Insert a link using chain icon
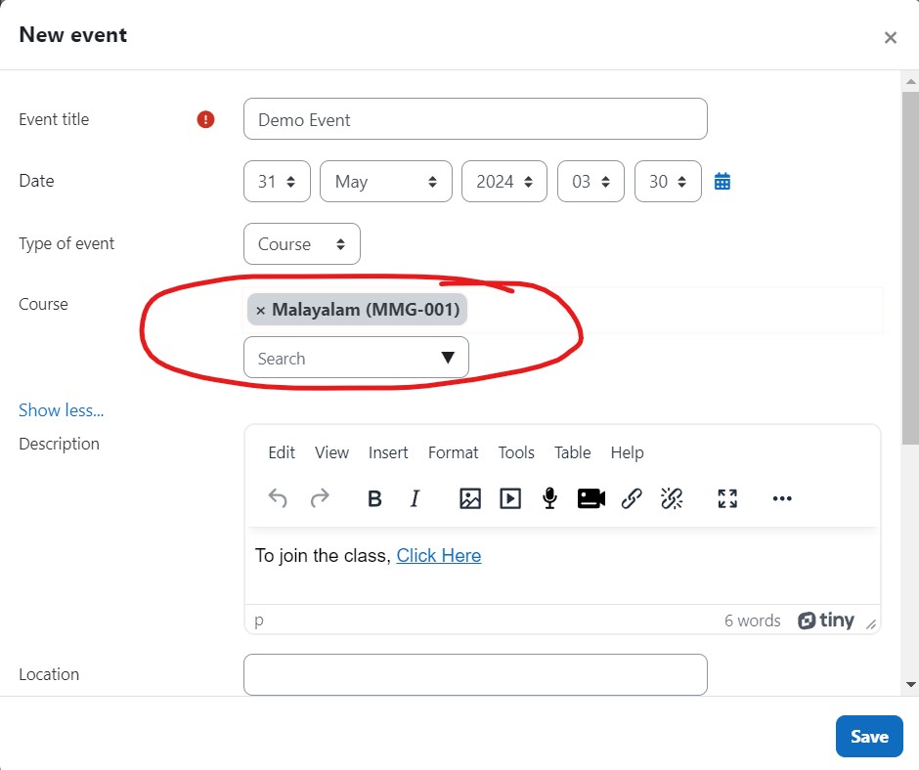 (632, 498)
